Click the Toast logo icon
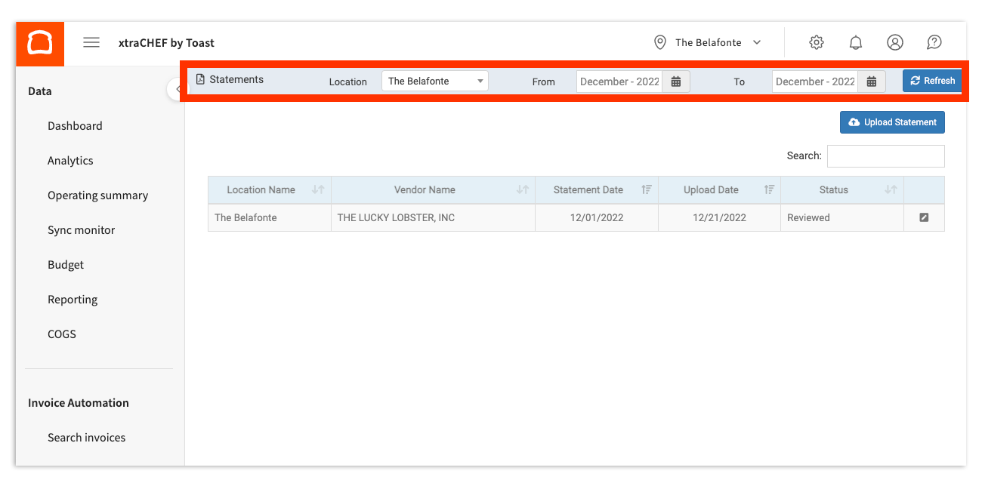The height and width of the screenshot is (483, 982). (x=40, y=43)
